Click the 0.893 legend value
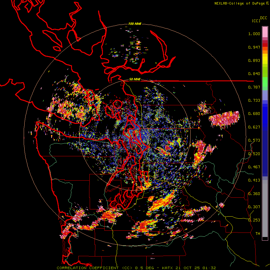270x270 pixels. [x=254, y=60]
